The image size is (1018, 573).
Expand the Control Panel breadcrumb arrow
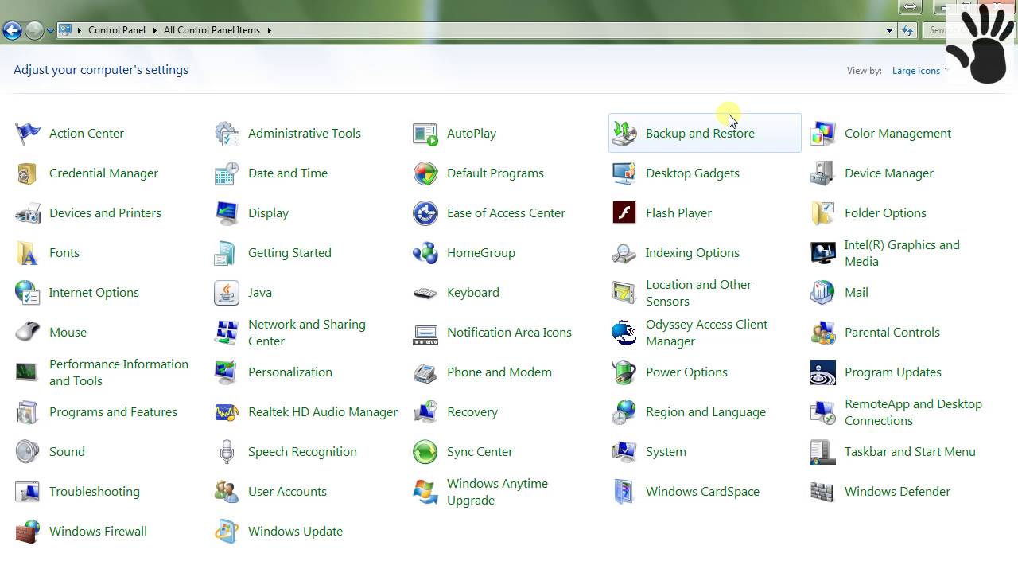pos(154,30)
